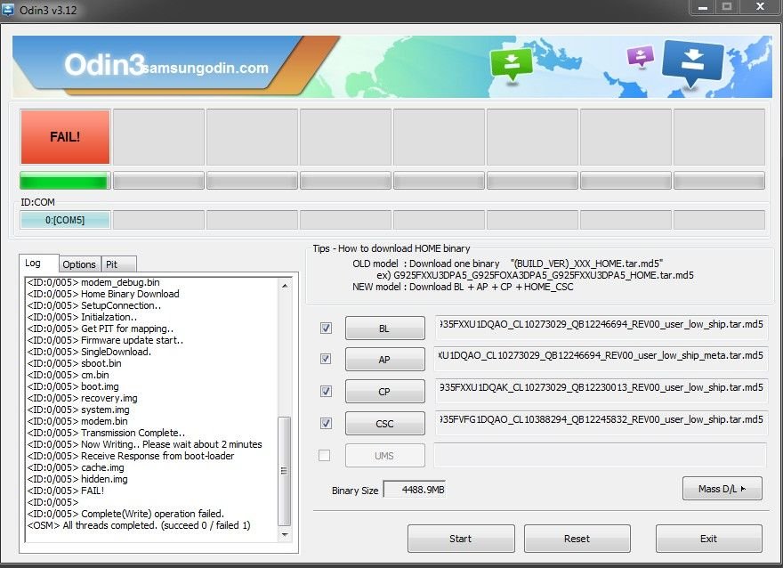Click the 0:[COM5] port field

coord(65,220)
